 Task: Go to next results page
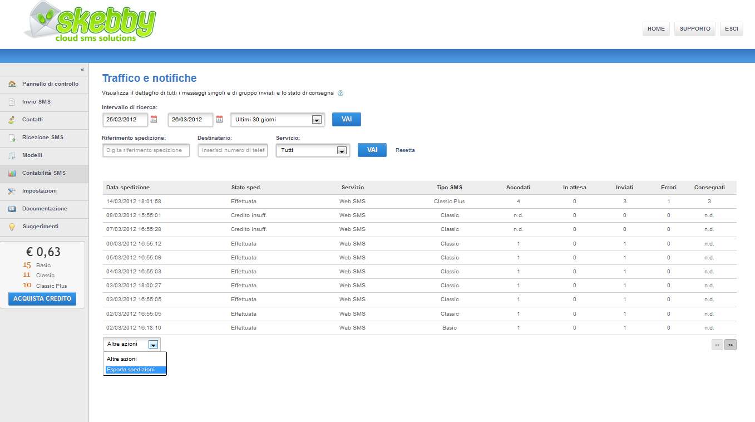[x=731, y=345]
